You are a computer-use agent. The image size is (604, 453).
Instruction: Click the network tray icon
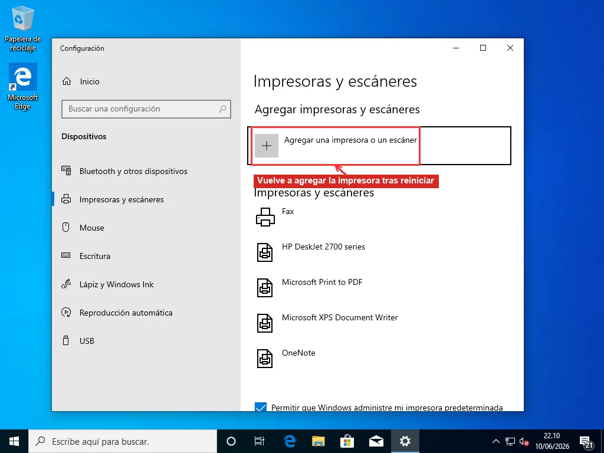click(x=510, y=441)
